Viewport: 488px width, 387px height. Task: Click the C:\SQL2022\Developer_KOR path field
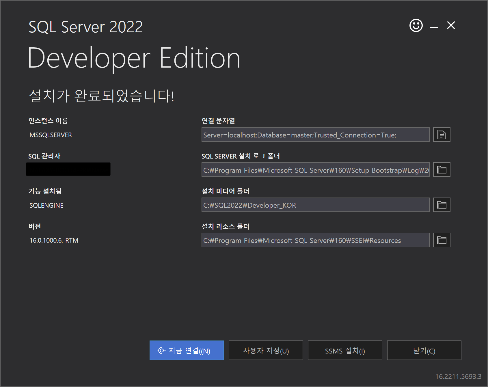[315, 205]
